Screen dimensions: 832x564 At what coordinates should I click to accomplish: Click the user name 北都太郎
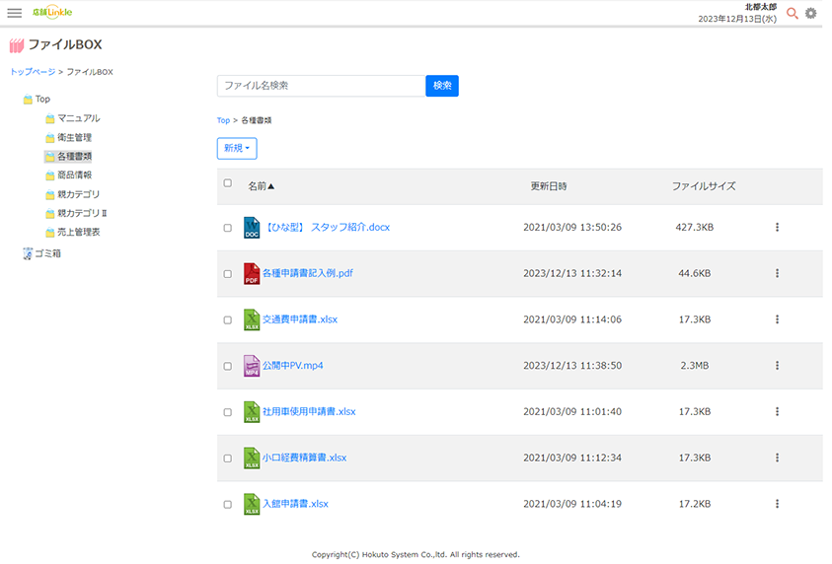coord(761,7)
